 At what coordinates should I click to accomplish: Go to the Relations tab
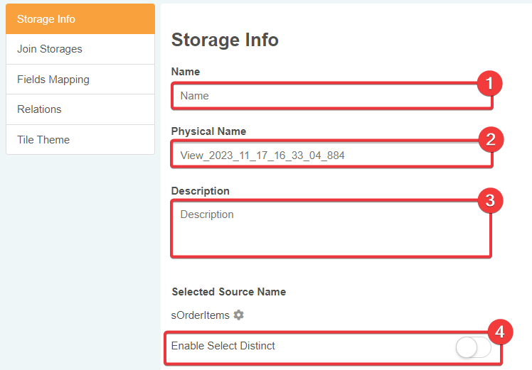tap(80, 109)
